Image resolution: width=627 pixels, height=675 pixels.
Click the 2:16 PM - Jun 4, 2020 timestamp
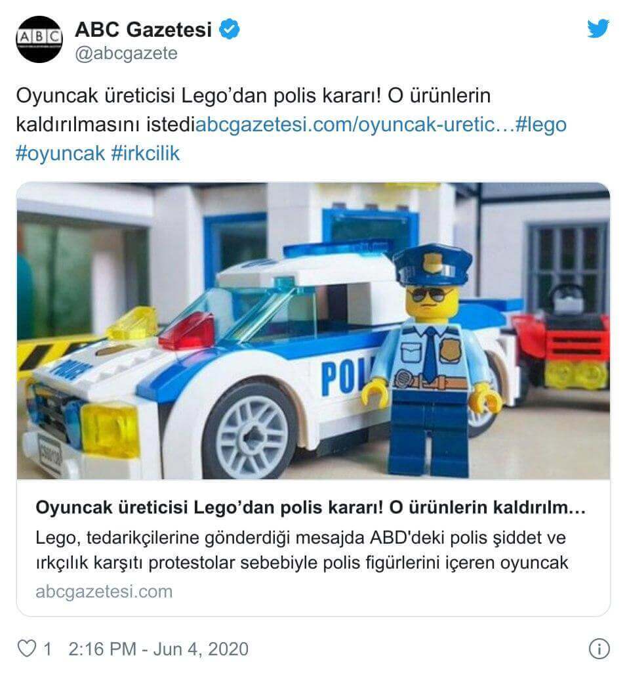click(158, 649)
